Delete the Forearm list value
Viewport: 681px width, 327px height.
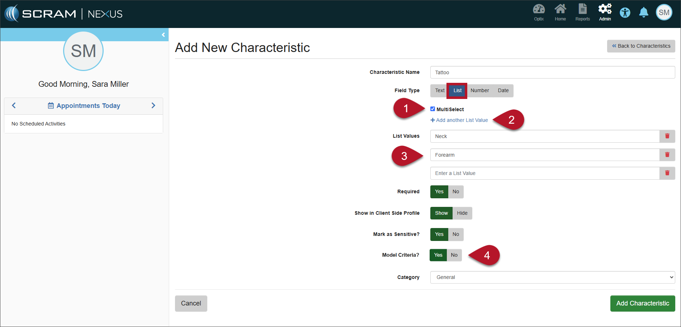[667, 155]
